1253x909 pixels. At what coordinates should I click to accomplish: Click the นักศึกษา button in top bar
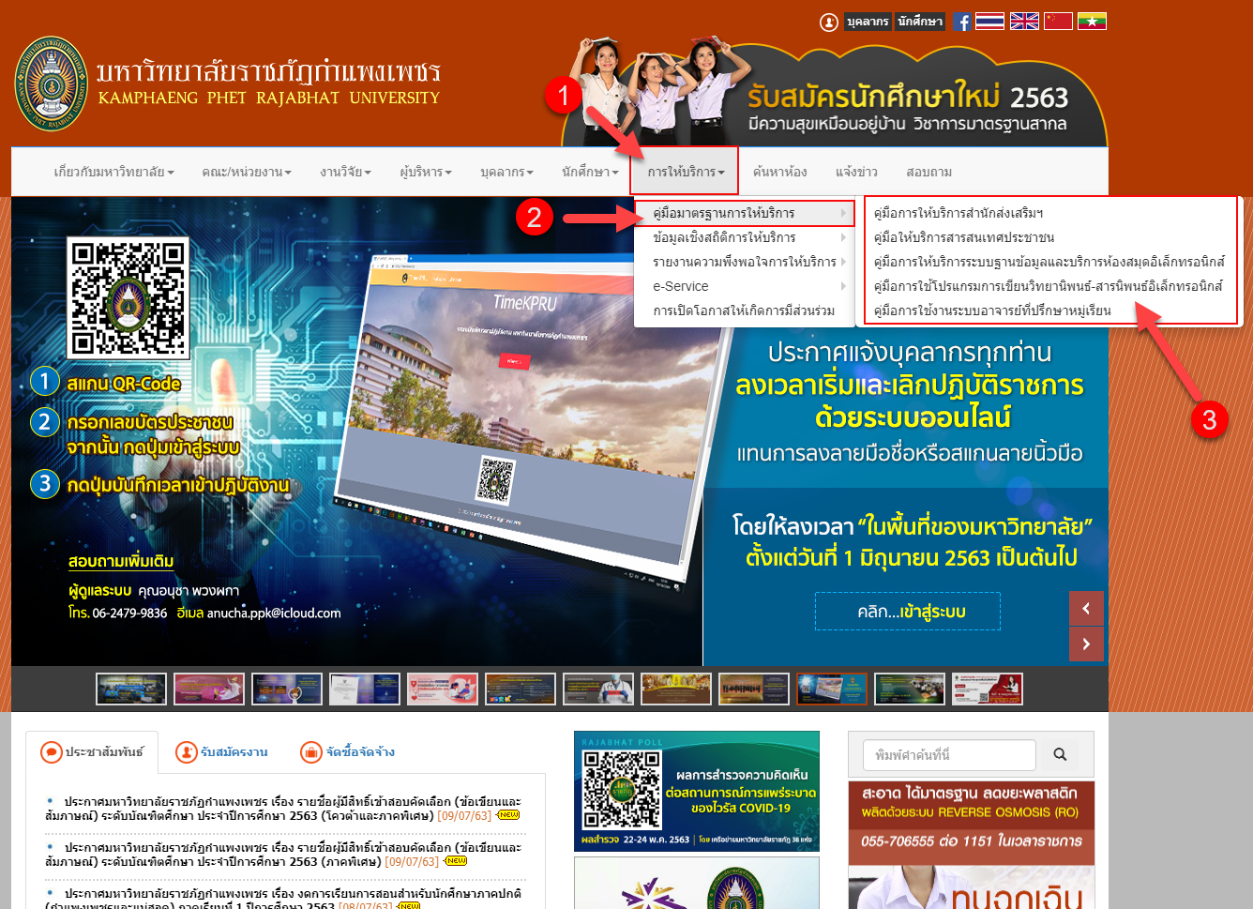pyautogui.click(x=920, y=22)
